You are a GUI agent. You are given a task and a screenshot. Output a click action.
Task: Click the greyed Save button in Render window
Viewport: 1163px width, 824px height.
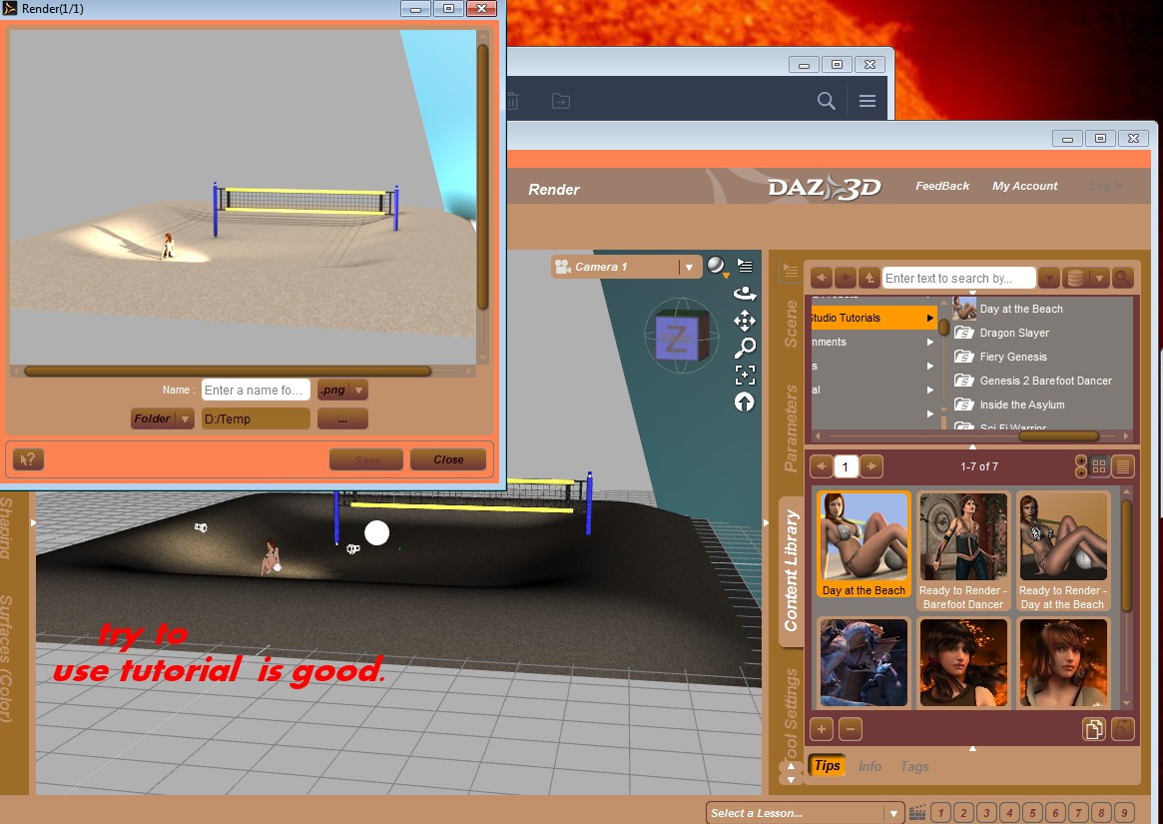click(367, 459)
